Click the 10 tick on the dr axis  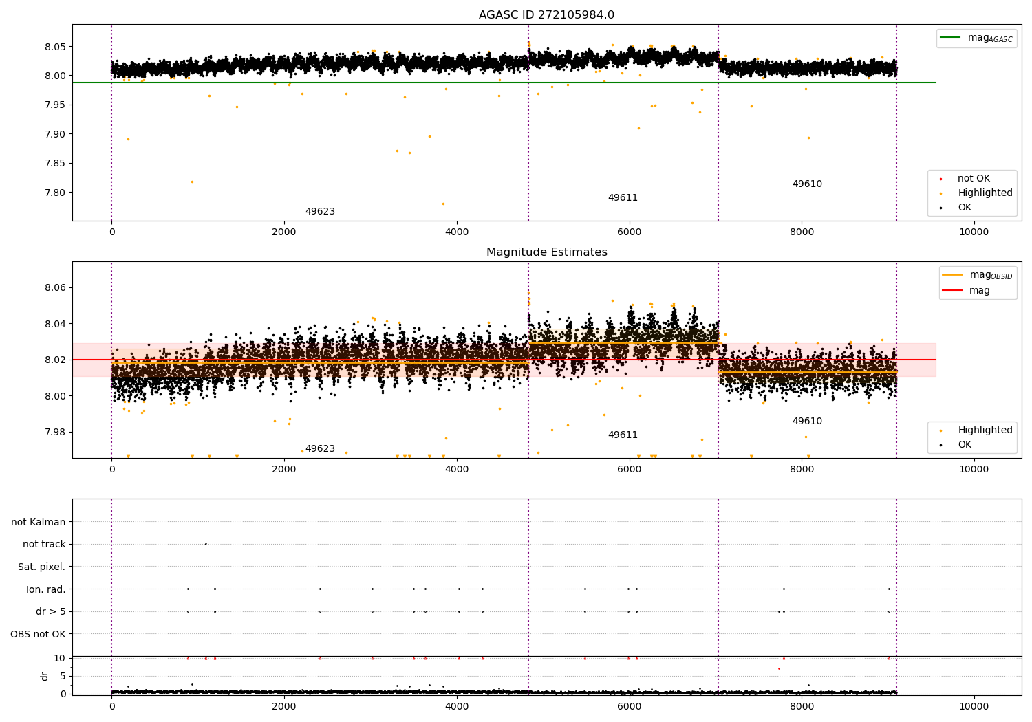pyautogui.click(x=61, y=658)
